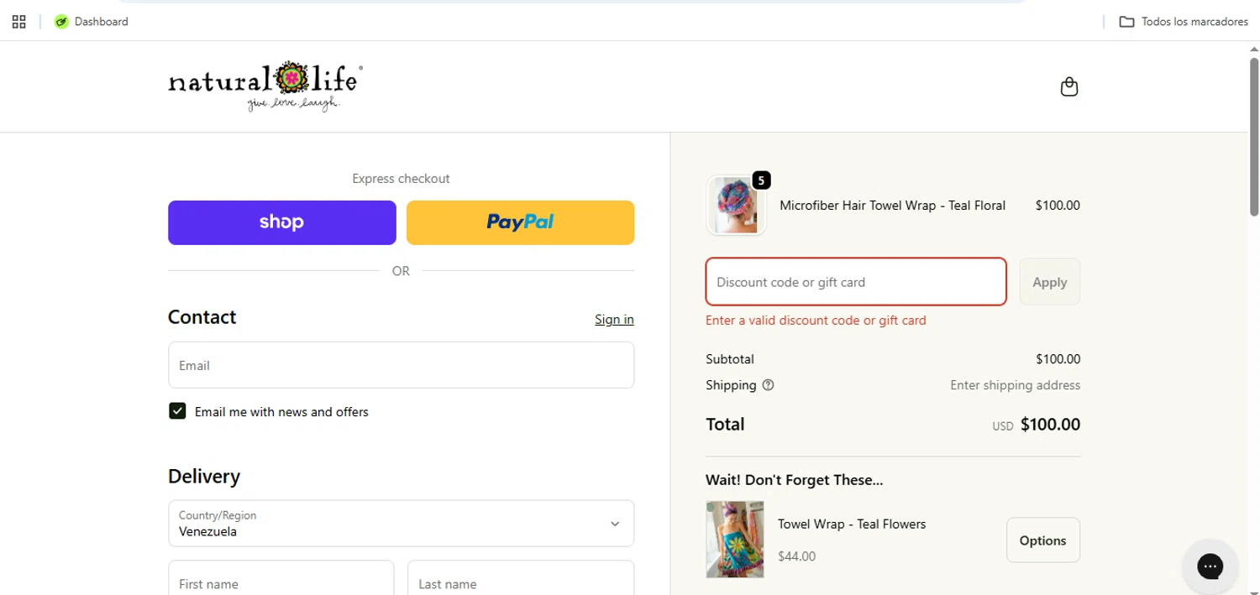Click the Sign in link

pyautogui.click(x=614, y=319)
